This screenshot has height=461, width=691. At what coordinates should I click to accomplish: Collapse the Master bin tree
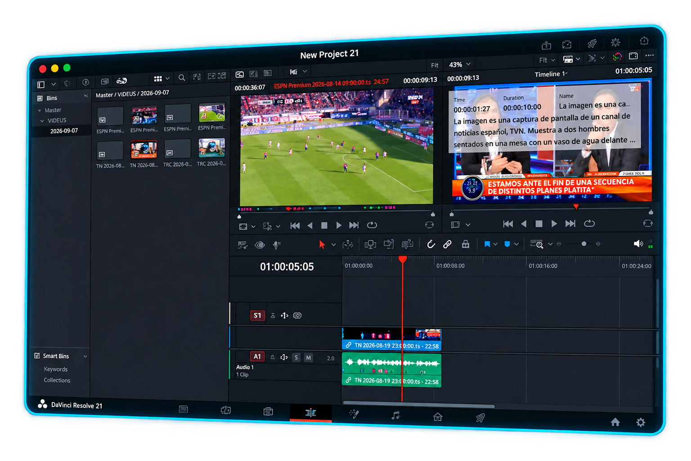tap(40, 110)
